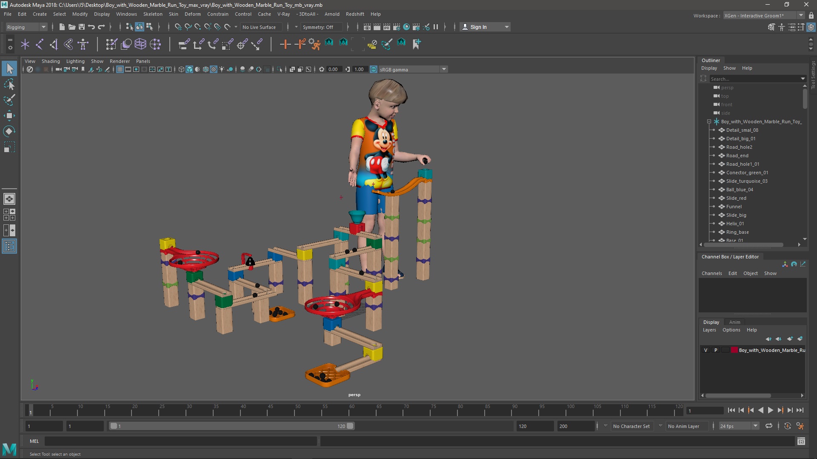Activate the Select tool arrow

pyautogui.click(x=9, y=68)
